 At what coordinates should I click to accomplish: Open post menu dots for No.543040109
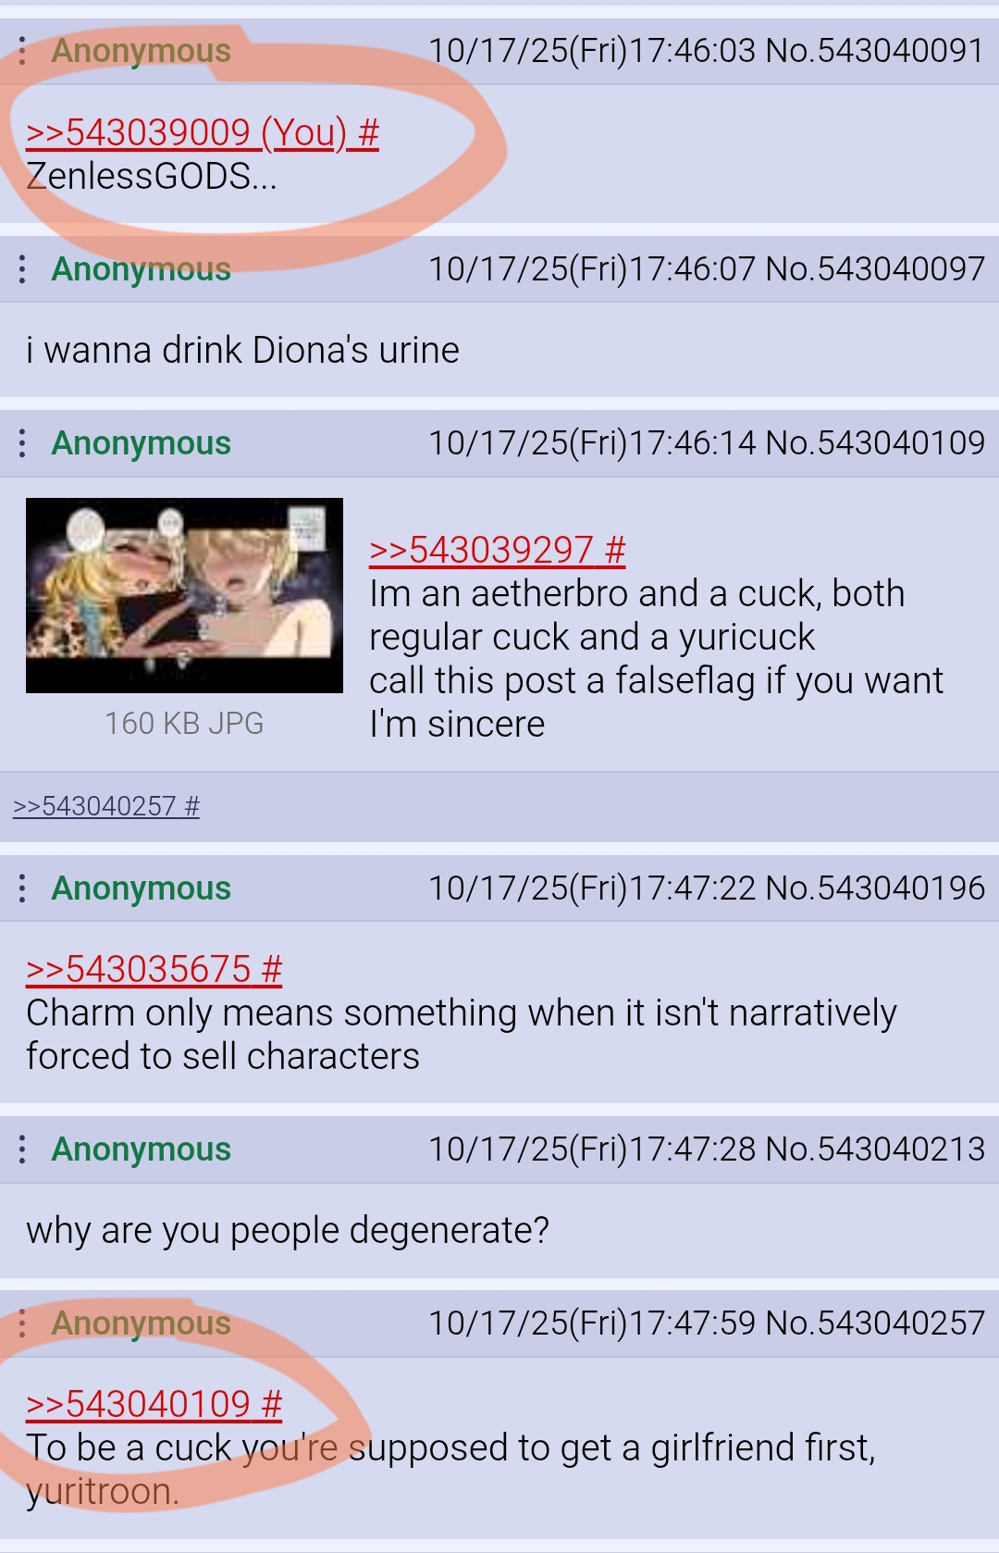click(x=22, y=443)
